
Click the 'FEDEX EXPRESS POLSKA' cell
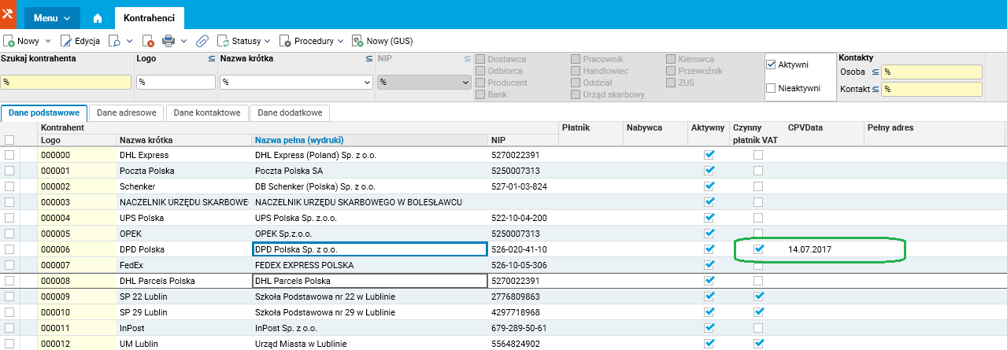pyautogui.click(x=370, y=265)
